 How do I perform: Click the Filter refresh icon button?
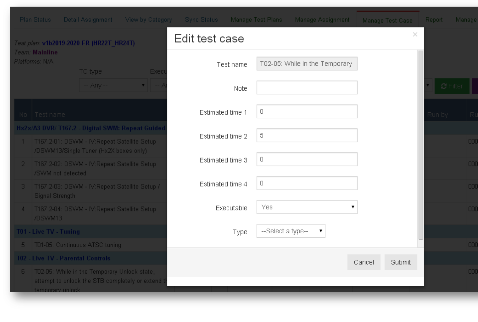point(452,86)
